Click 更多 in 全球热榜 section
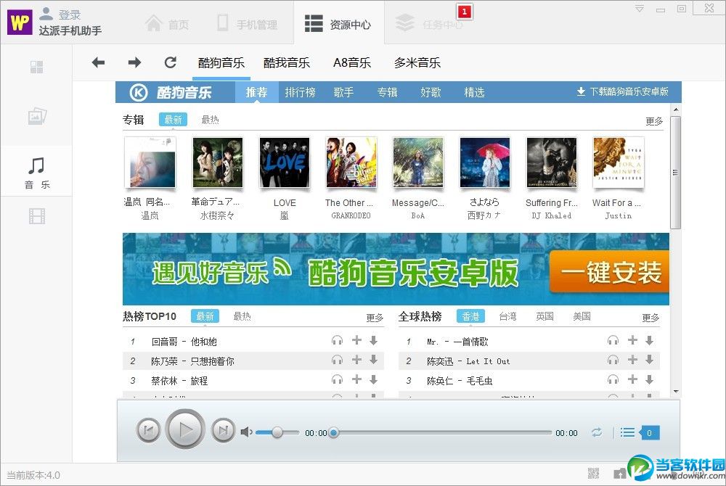The height and width of the screenshot is (486, 726). (x=650, y=318)
